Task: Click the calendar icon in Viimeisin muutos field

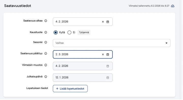Action: pyautogui.click(x=108, y=66)
